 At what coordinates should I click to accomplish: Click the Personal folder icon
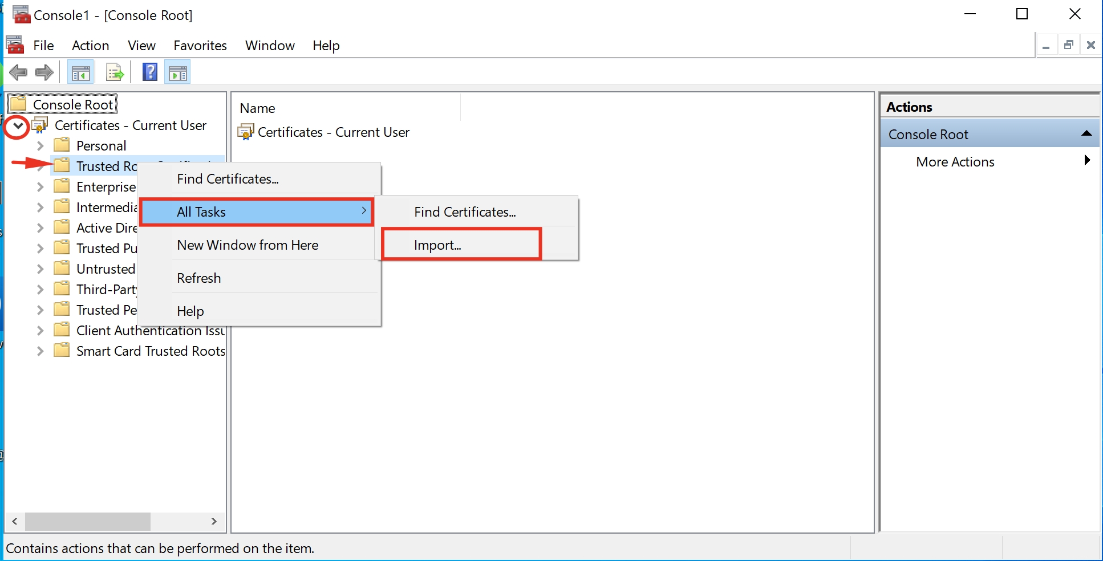62,145
